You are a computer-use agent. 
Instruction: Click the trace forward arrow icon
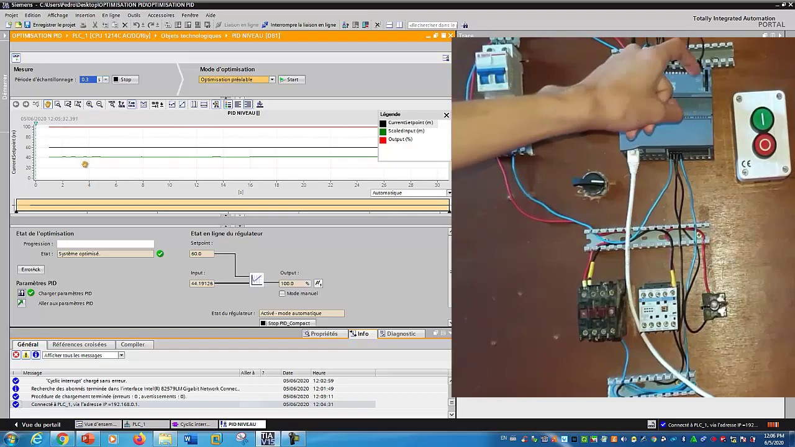26,104
